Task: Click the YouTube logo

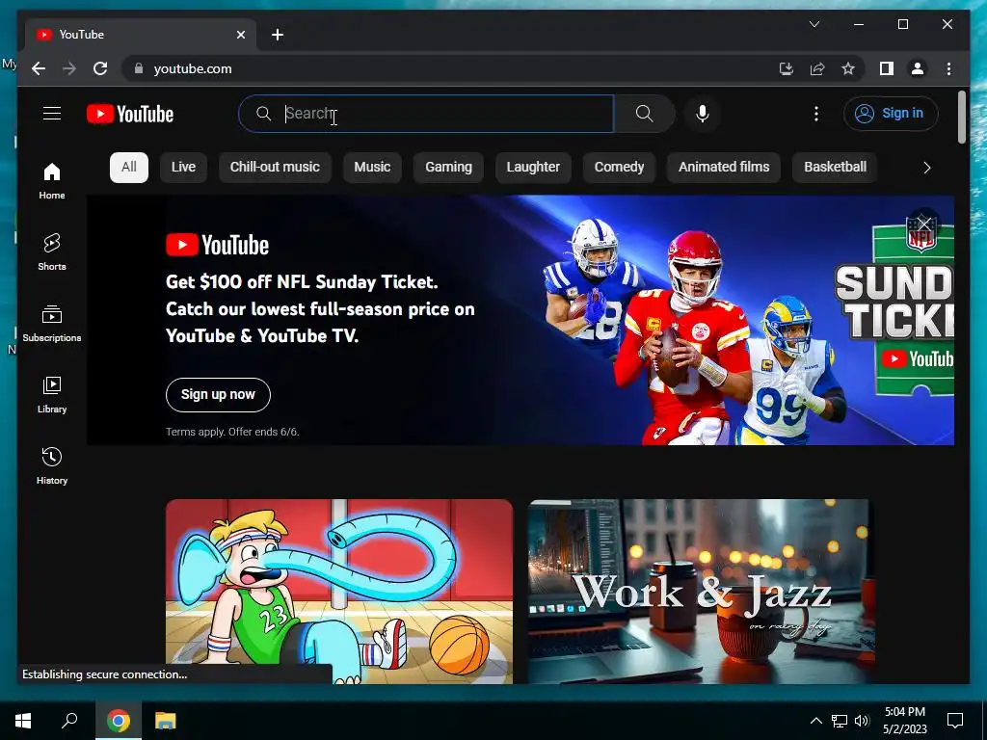Action: tap(130, 114)
